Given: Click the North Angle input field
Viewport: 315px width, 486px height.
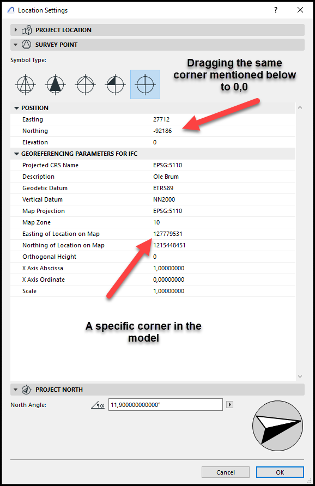Looking at the screenshot, I should [166, 404].
